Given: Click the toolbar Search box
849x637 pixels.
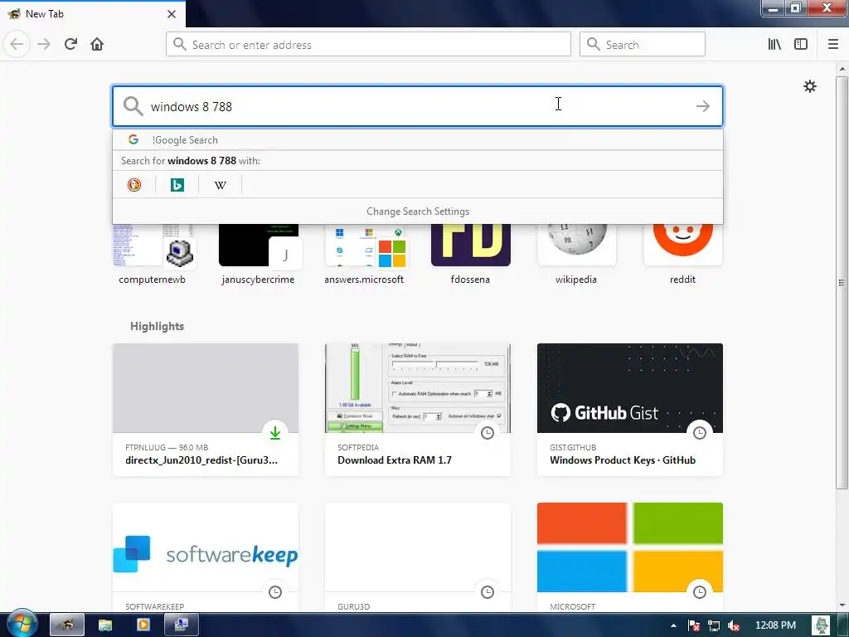Looking at the screenshot, I should coord(643,45).
